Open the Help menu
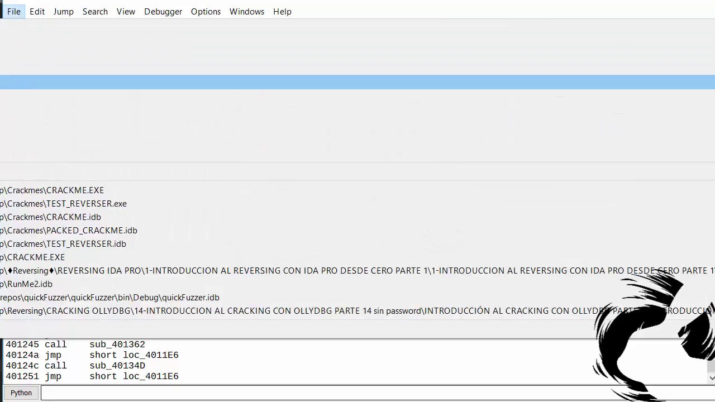Viewport: 715px width, 402px height. click(282, 11)
